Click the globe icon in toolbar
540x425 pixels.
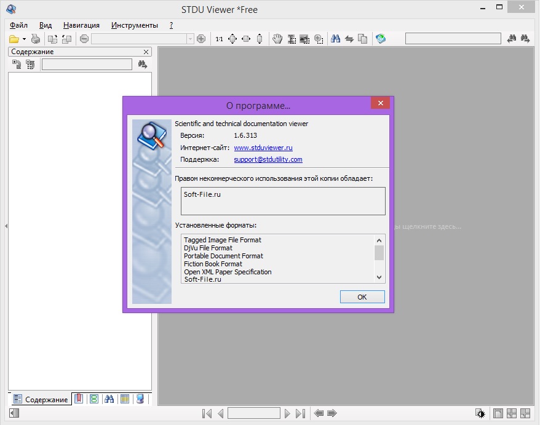coord(381,39)
